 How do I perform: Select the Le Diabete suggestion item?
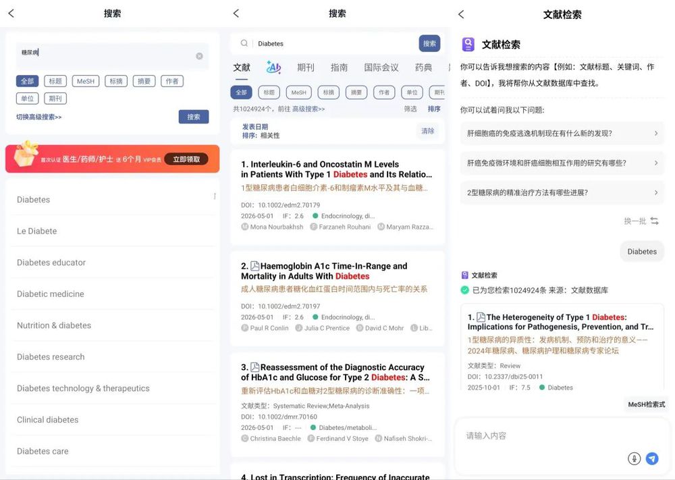(36, 230)
